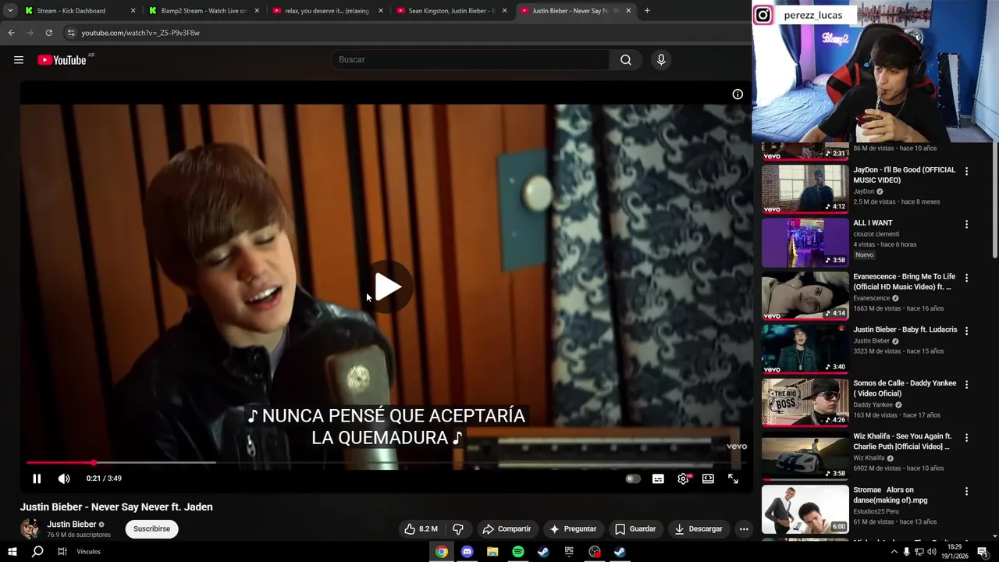Open options menu for Somos de Calle video
Image resolution: width=999 pixels, height=562 pixels.
click(966, 385)
